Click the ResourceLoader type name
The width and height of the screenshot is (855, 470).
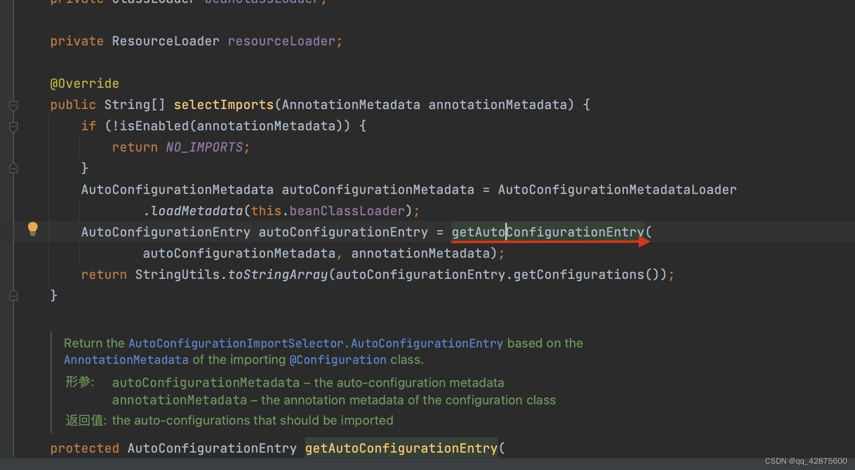(165, 41)
